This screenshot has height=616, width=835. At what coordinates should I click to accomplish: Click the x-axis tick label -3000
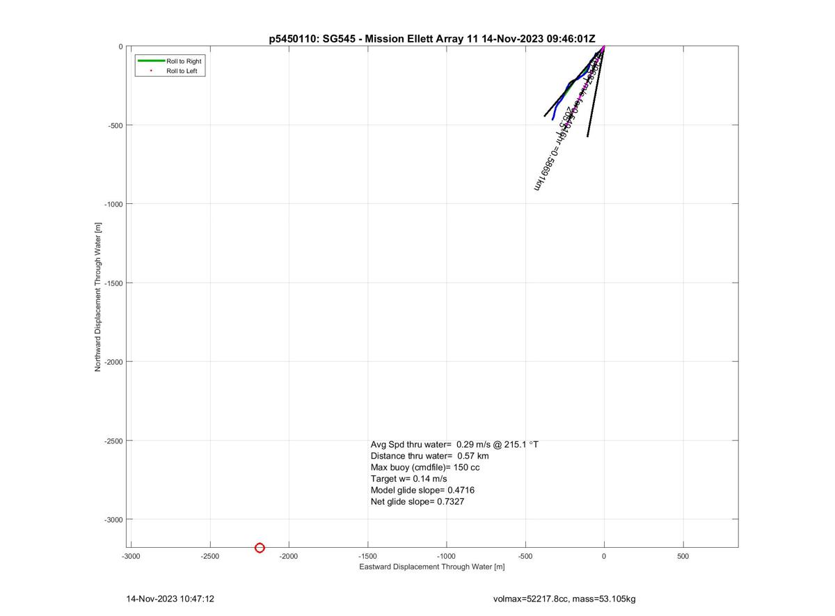coord(131,556)
